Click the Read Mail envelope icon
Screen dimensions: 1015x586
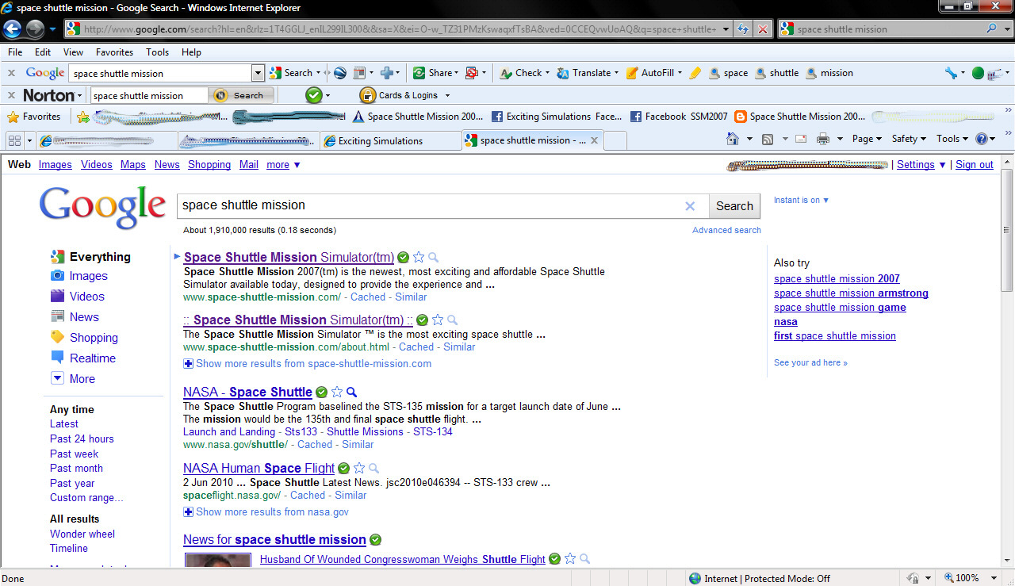[801, 139]
